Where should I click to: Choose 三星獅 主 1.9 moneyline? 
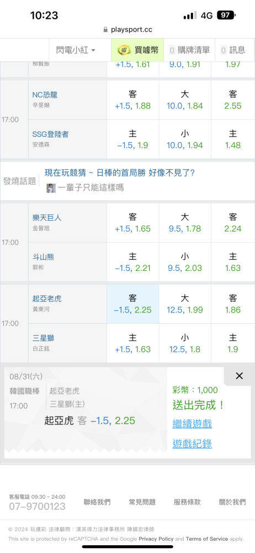pyautogui.click(x=233, y=343)
